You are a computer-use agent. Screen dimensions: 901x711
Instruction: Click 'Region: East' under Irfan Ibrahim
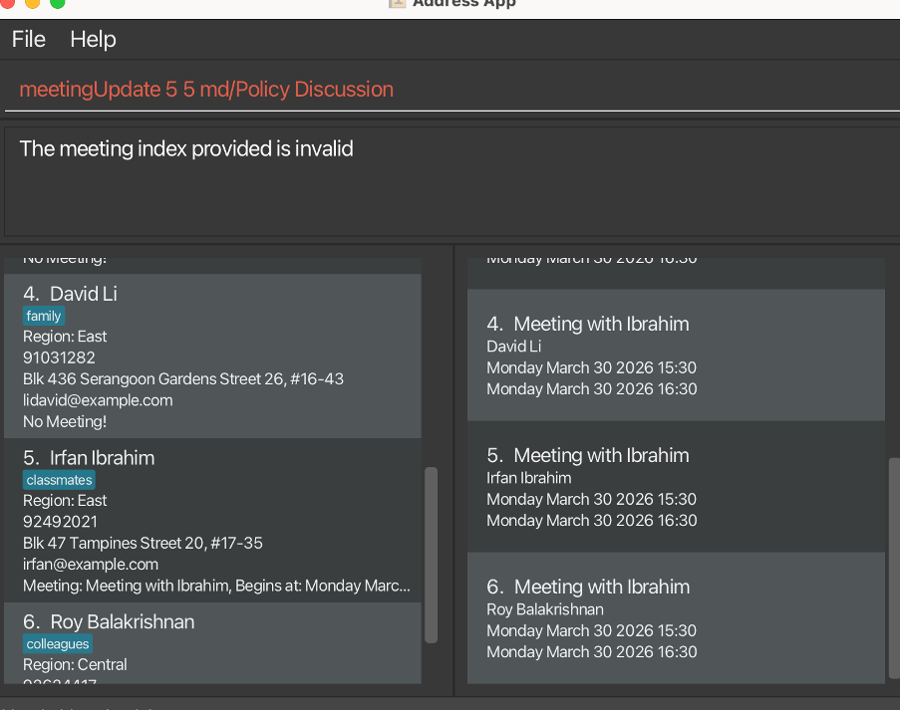click(65, 501)
